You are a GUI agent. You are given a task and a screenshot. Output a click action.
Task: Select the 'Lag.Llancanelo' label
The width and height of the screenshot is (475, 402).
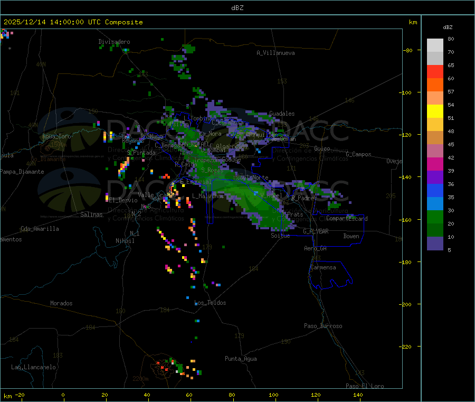click(x=34, y=367)
